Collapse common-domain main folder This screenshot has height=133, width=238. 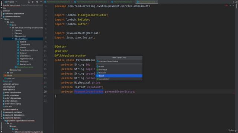(x=5, y=22)
